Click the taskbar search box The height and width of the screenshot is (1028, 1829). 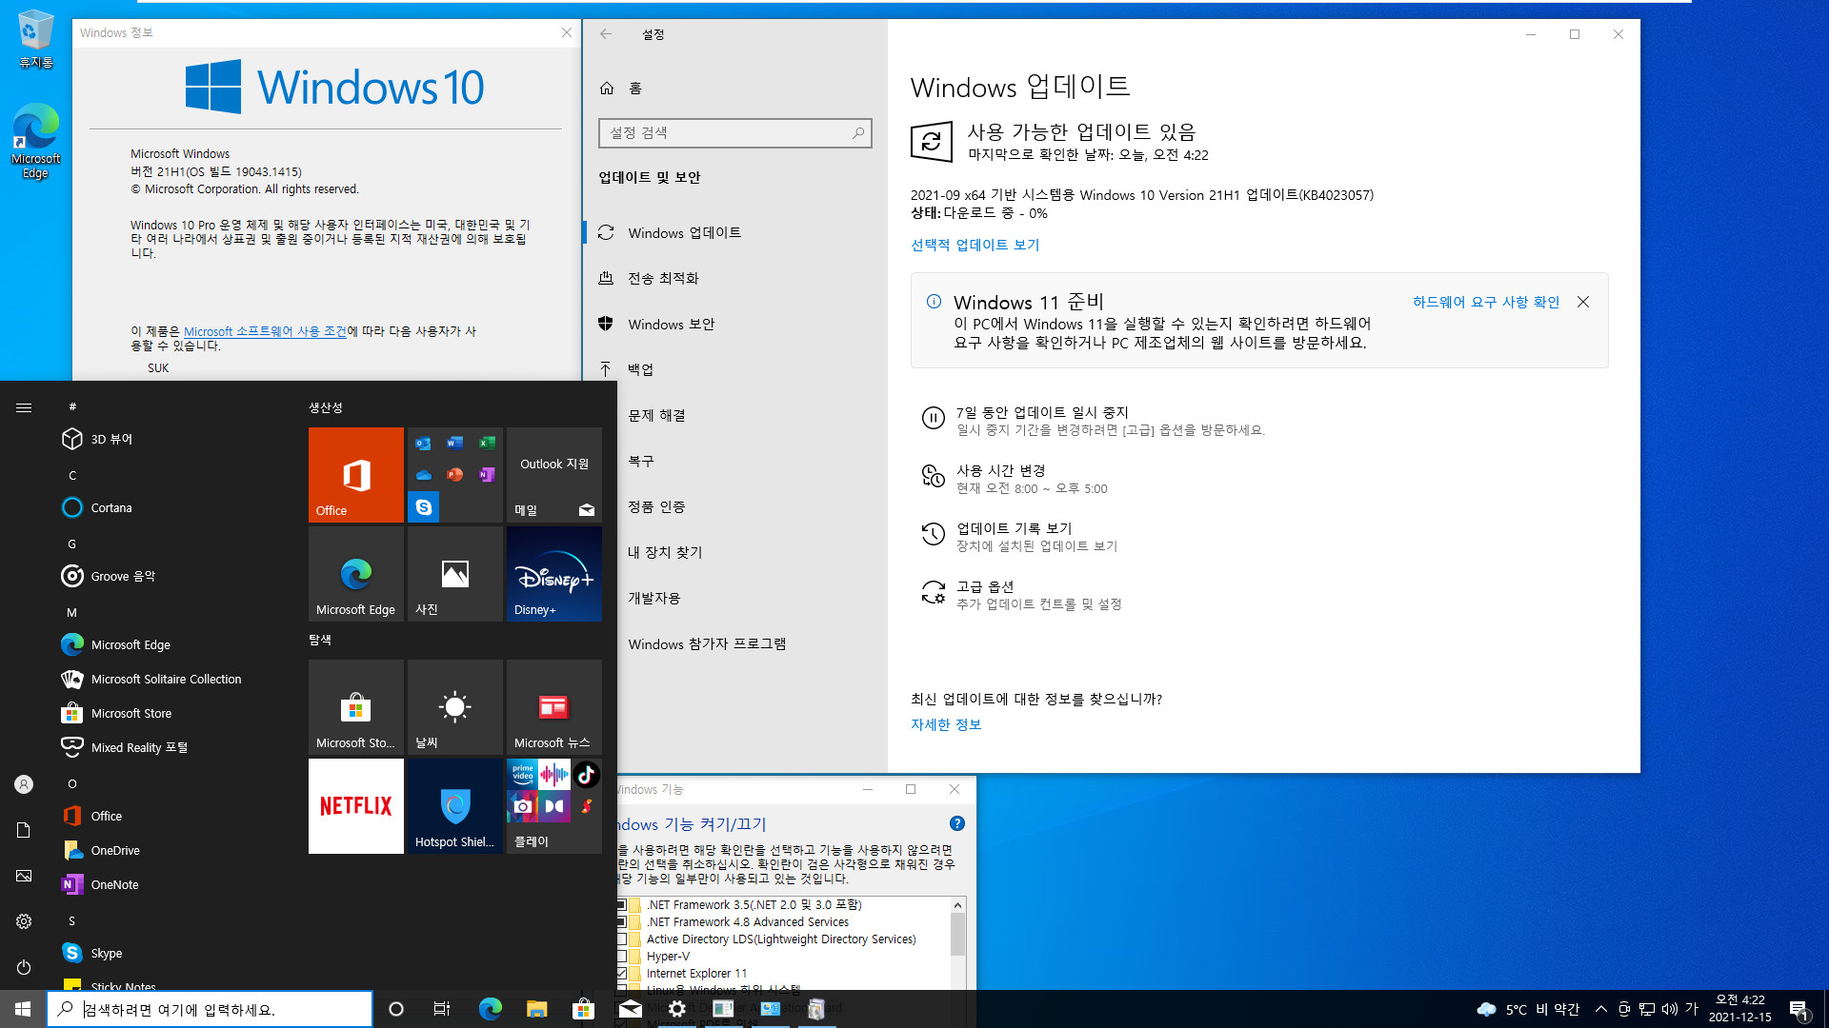tap(210, 1009)
